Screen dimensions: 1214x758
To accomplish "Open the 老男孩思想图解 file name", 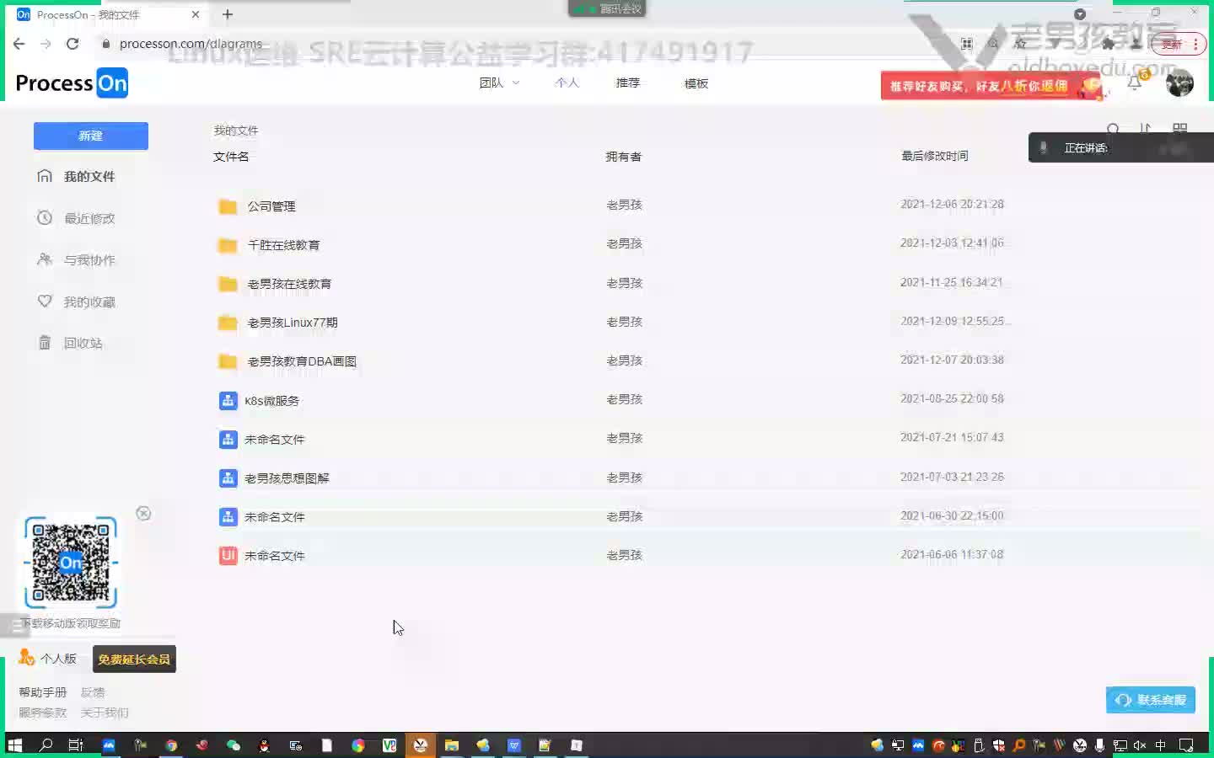I will tap(287, 478).
